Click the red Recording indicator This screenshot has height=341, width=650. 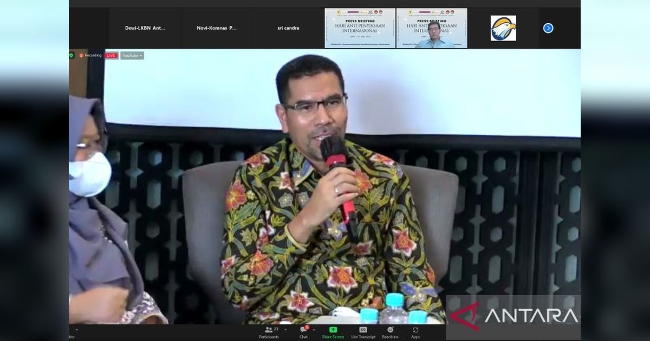click(x=90, y=55)
